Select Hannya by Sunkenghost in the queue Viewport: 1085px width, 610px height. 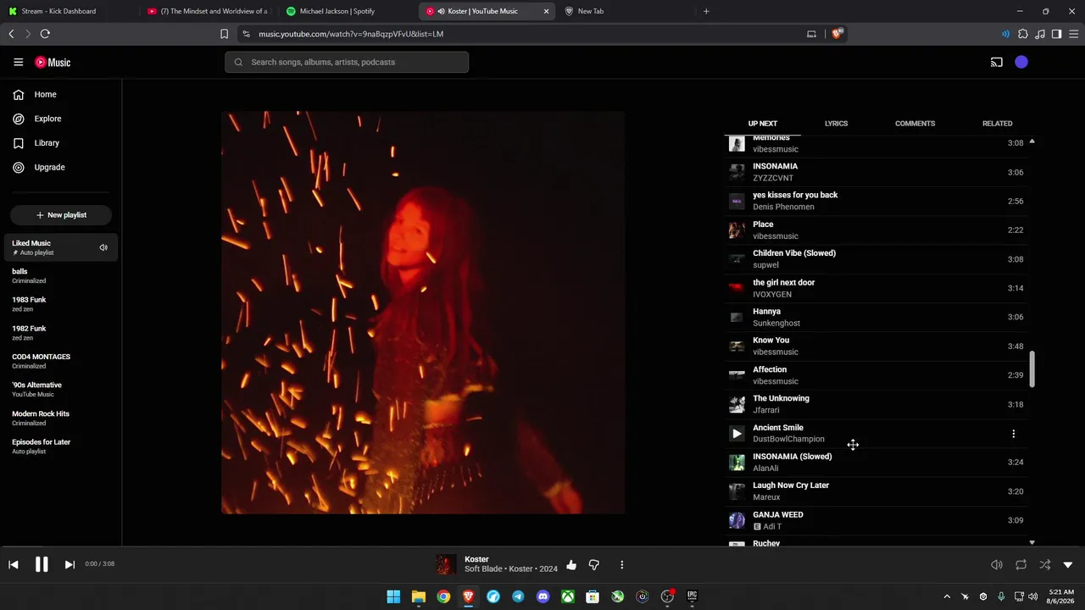click(876, 317)
